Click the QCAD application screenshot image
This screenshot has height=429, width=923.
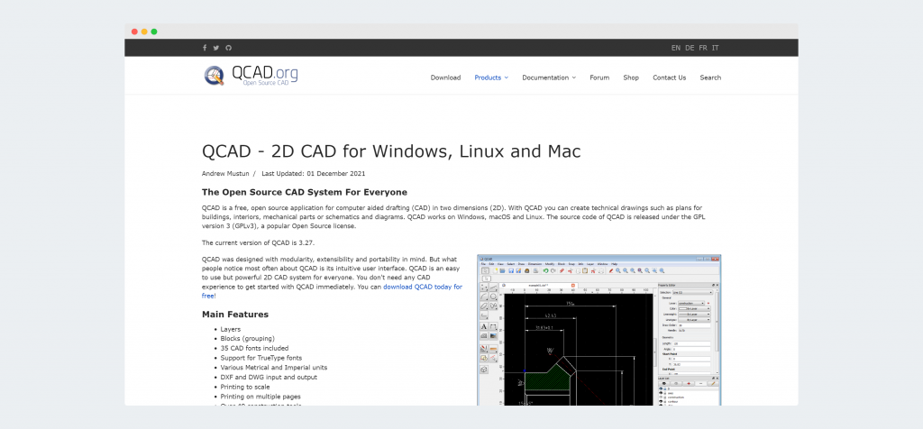click(x=599, y=330)
